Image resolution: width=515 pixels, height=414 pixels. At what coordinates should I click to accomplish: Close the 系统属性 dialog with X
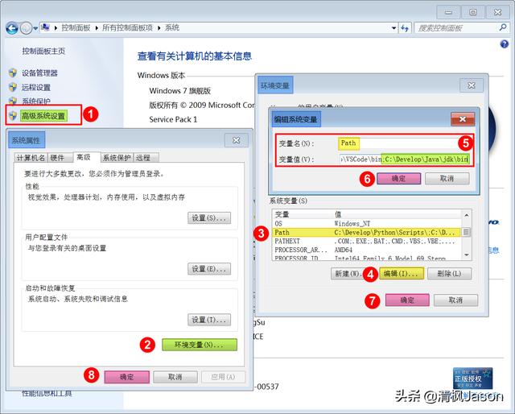[x=236, y=140]
